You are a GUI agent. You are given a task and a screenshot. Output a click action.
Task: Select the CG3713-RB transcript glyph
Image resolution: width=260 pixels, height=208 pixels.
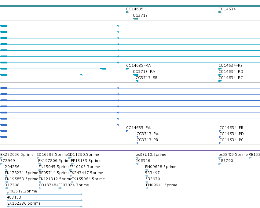tap(137, 81)
